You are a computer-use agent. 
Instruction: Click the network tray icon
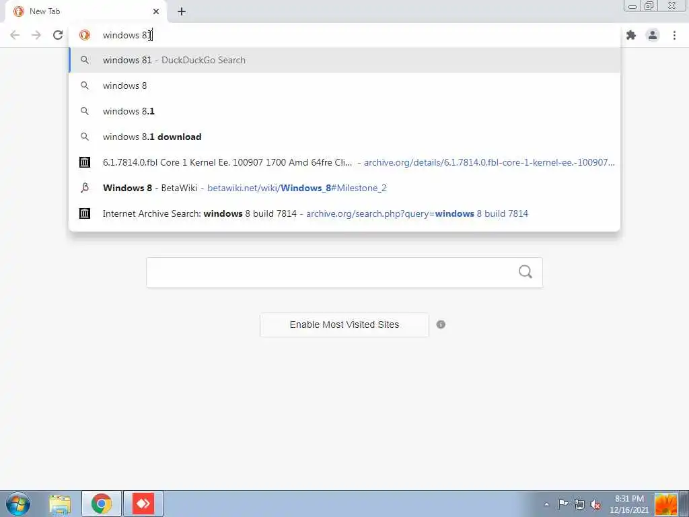[579, 504]
